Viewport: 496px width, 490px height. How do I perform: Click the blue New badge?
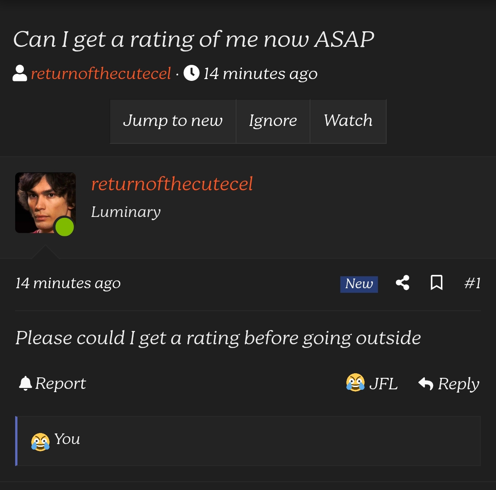(359, 284)
